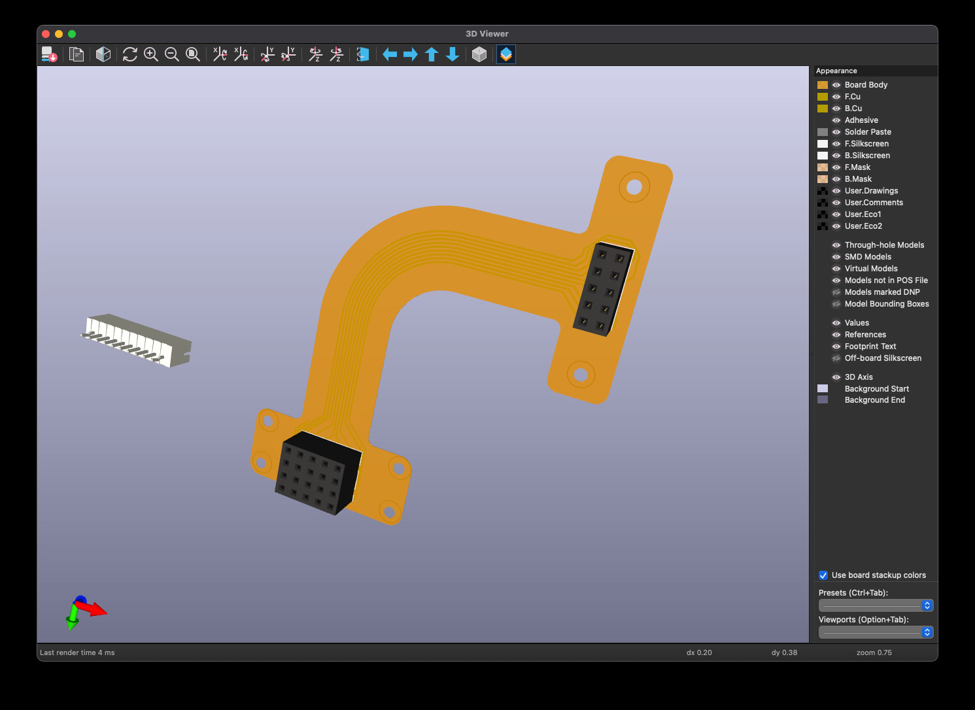Uncheck Use board stackup colors
This screenshot has height=710, width=975.
pyautogui.click(x=823, y=575)
